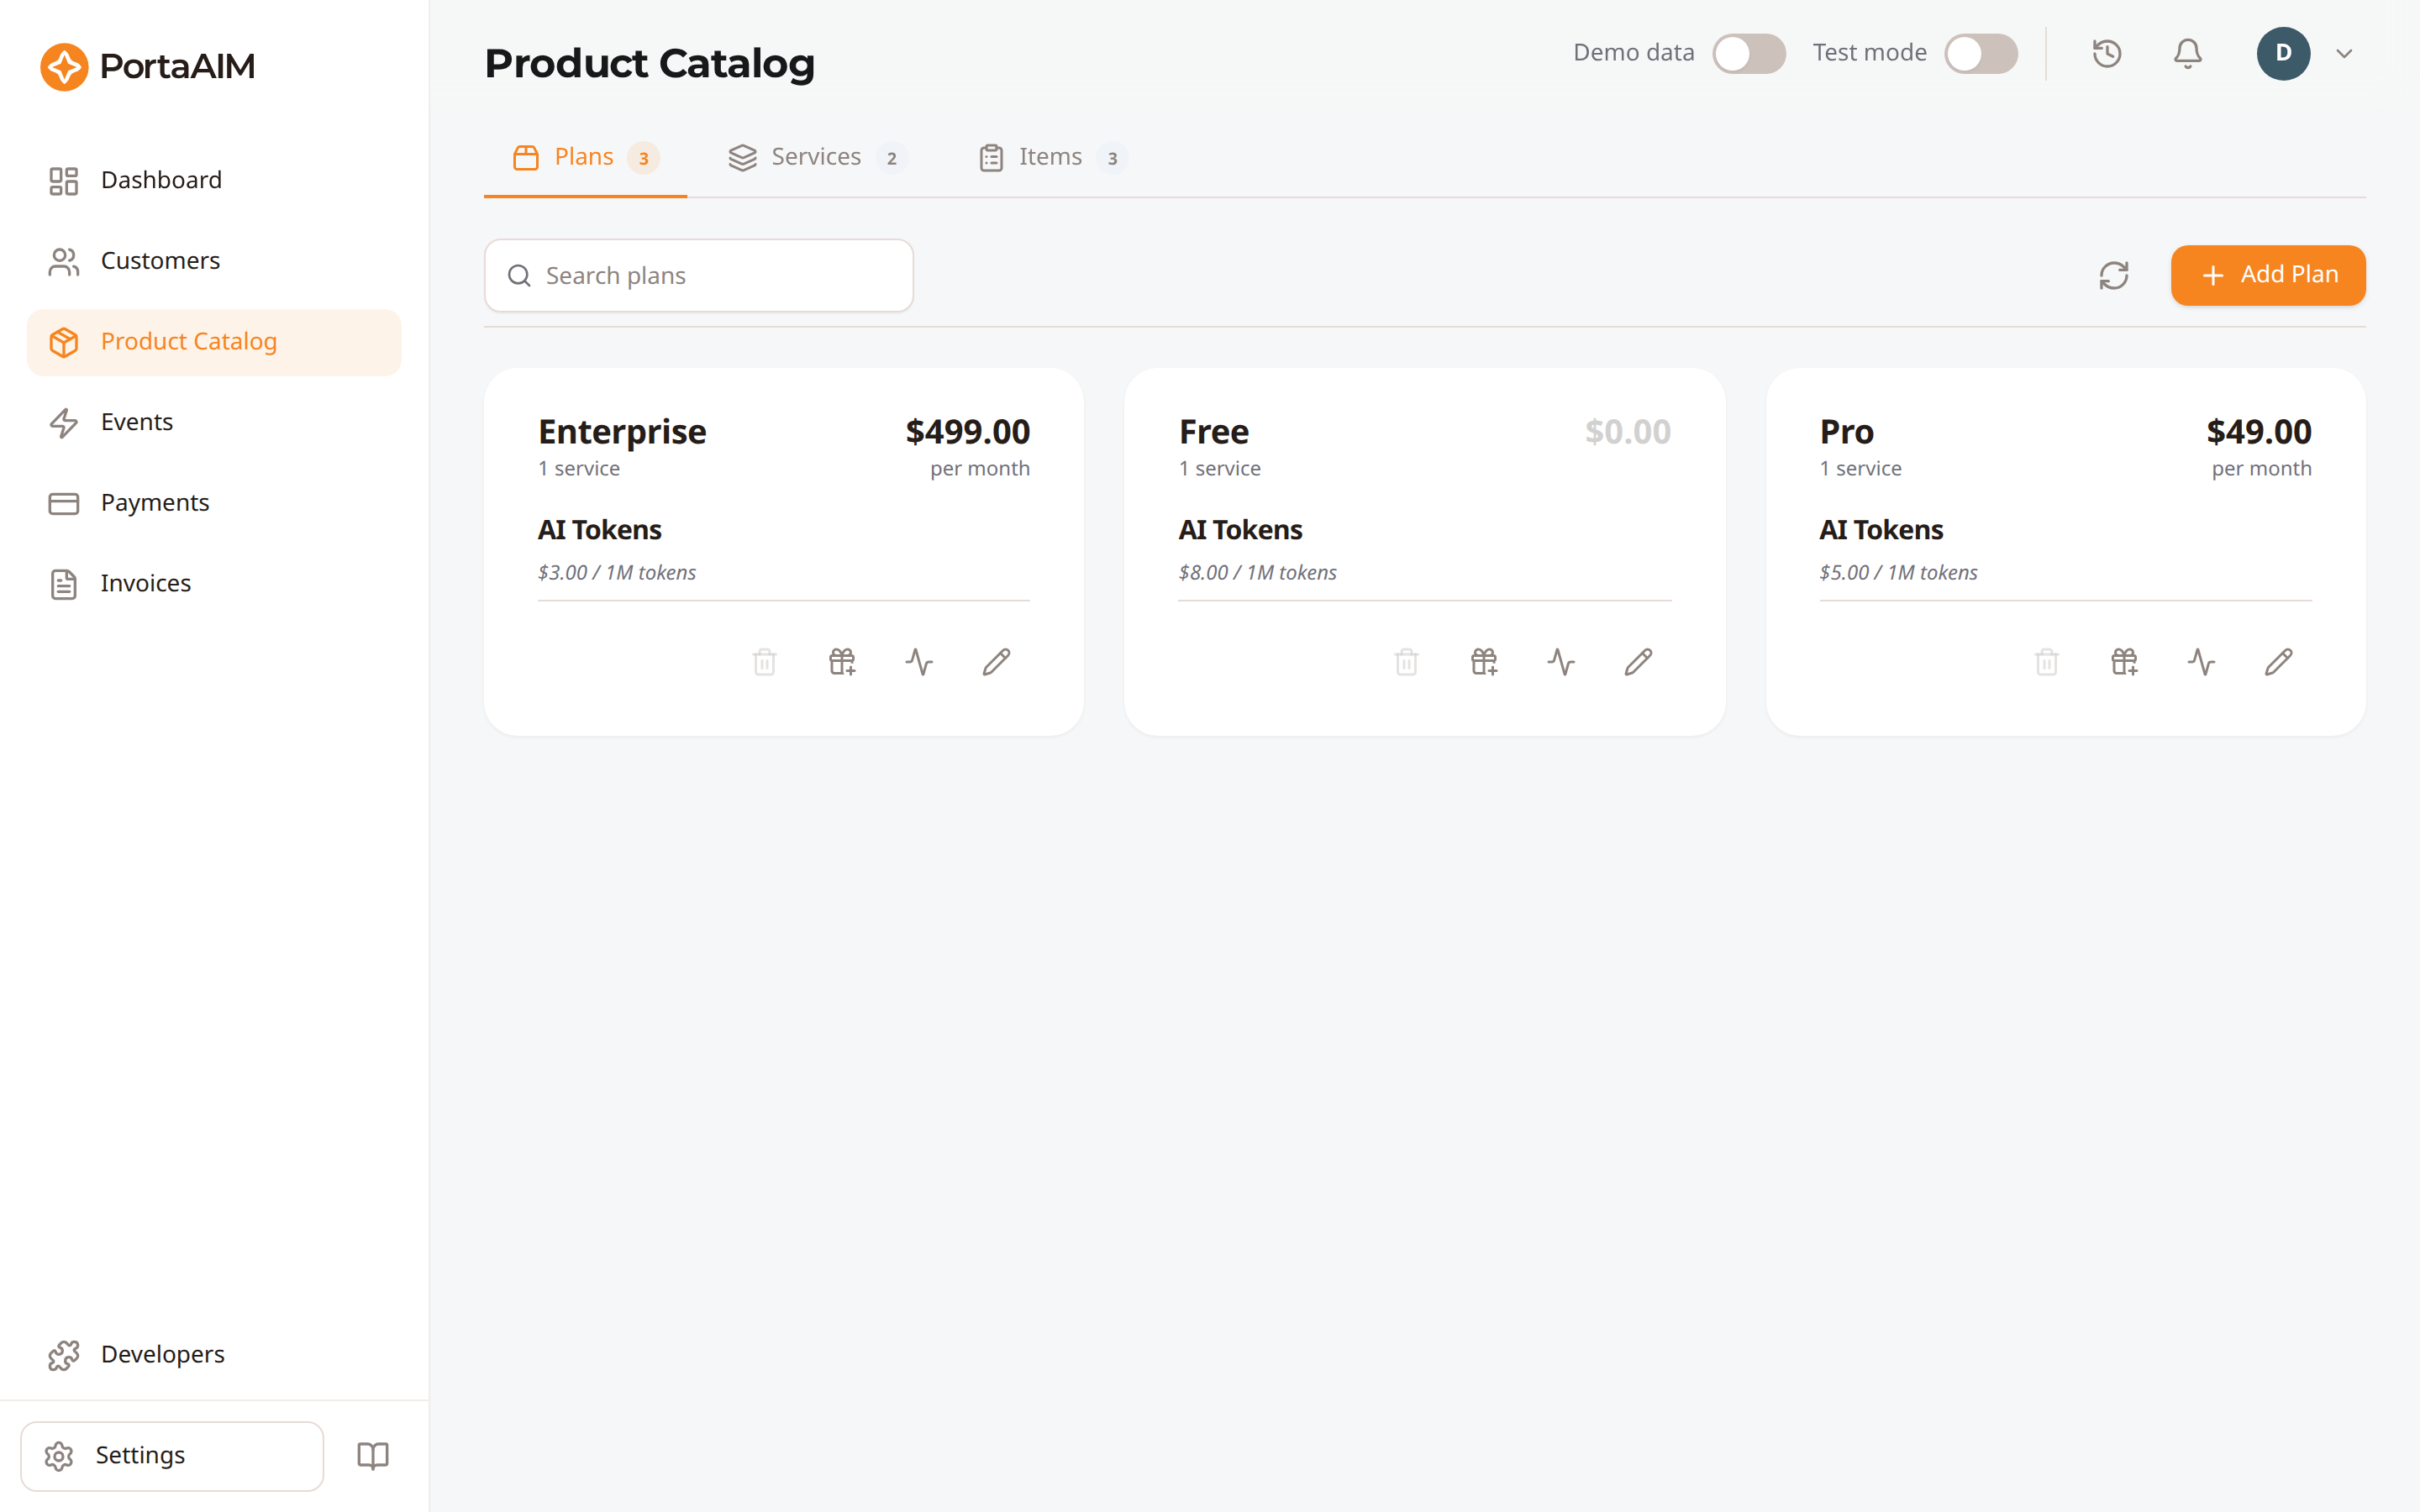Open Customers in sidebar
This screenshot has height=1512, width=2420.
pyautogui.click(x=214, y=261)
